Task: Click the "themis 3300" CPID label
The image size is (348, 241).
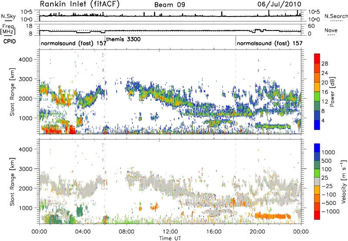Action: [124, 39]
